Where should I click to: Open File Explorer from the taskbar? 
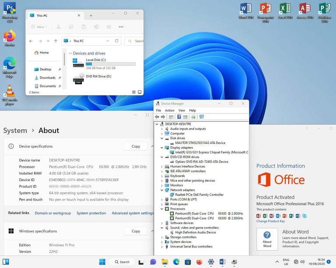164,262
